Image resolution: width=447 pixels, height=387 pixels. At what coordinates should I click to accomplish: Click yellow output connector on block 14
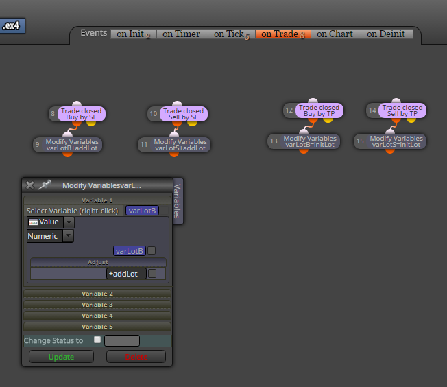[411, 120]
